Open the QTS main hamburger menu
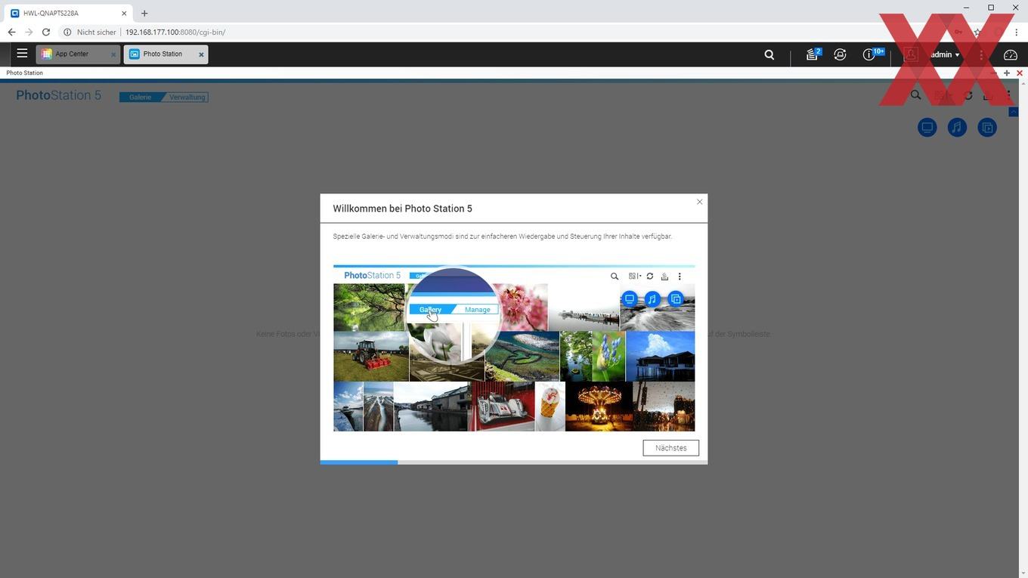 [x=22, y=54]
